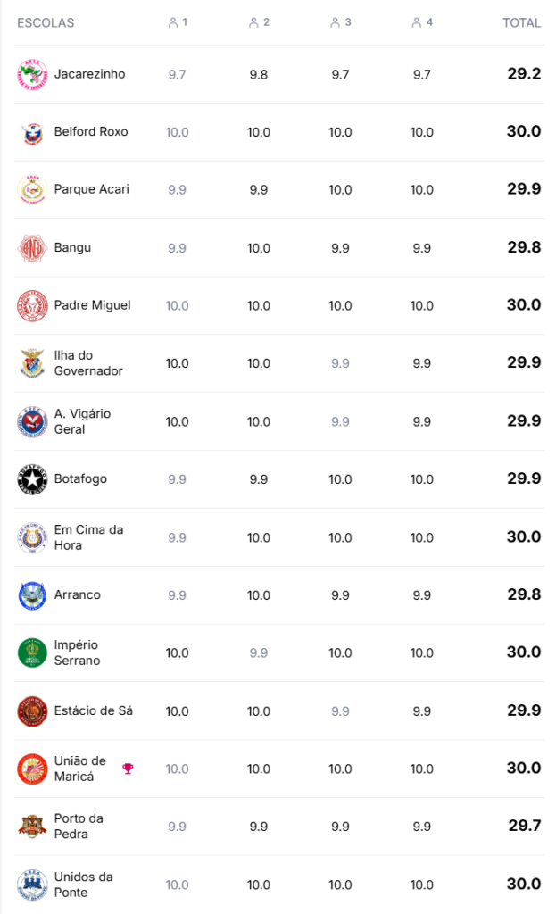Viewport: 556px width, 914px height.
Task: Click the Botafogo star logo
Action: [x=32, y=479]
